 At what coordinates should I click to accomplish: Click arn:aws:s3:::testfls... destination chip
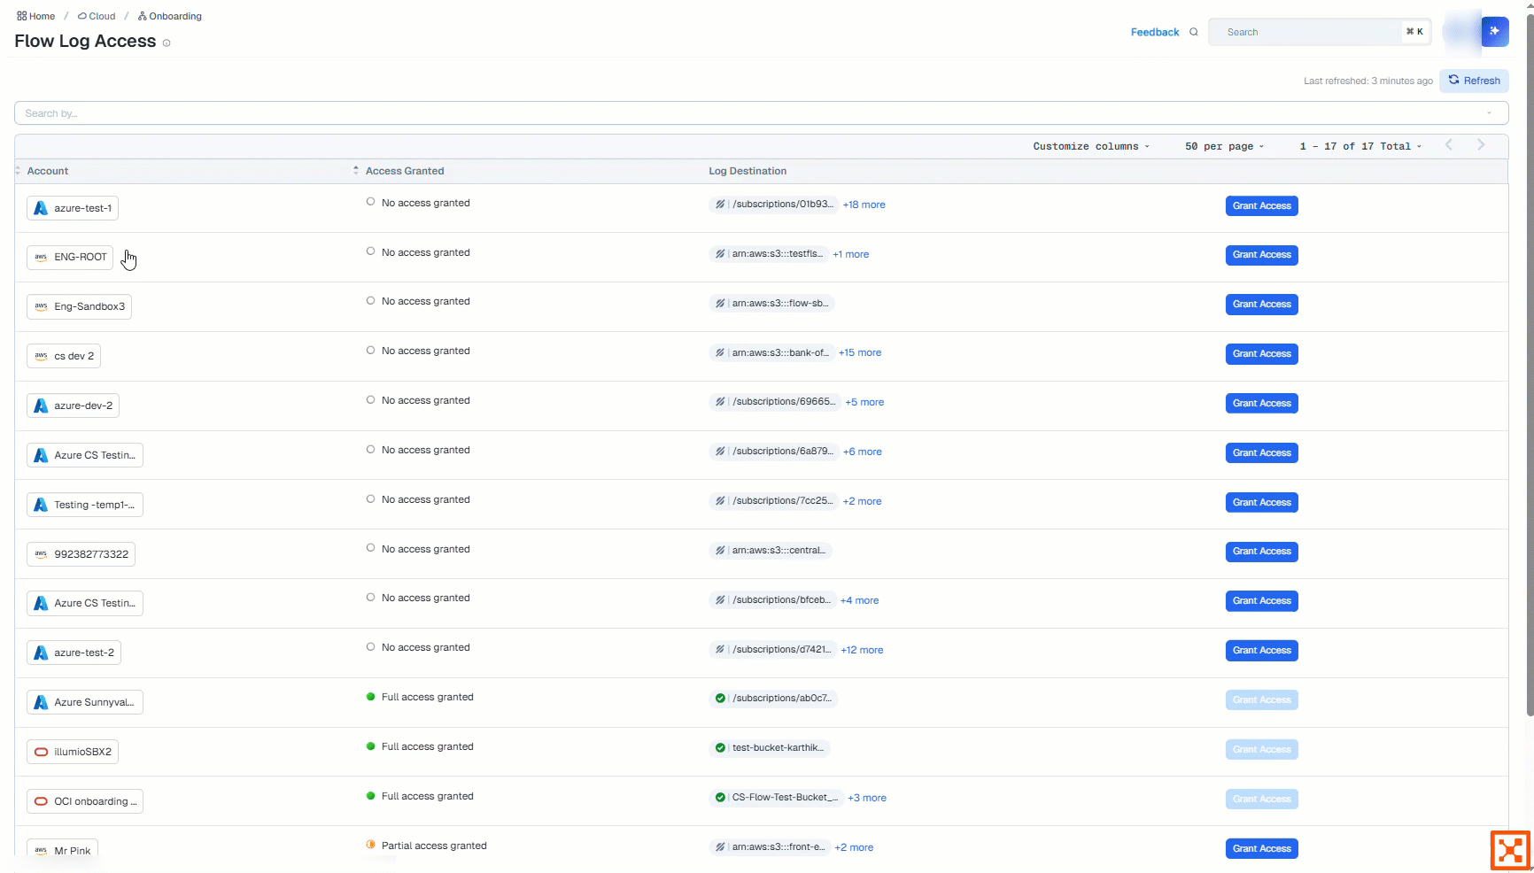(x=768, y=254)
